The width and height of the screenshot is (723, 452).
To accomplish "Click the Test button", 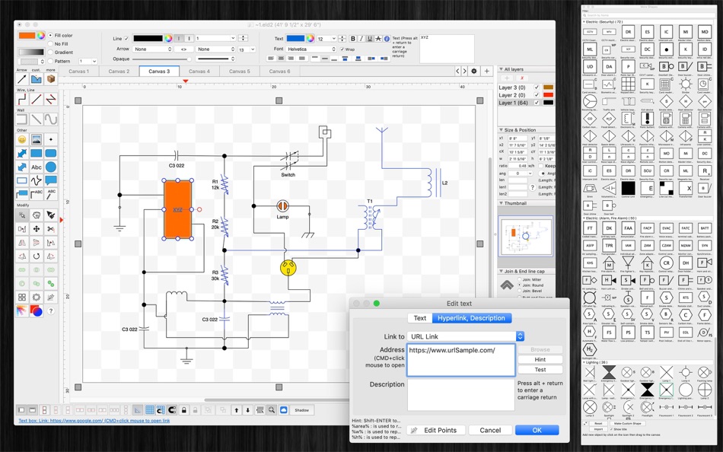I will [540, 370].
